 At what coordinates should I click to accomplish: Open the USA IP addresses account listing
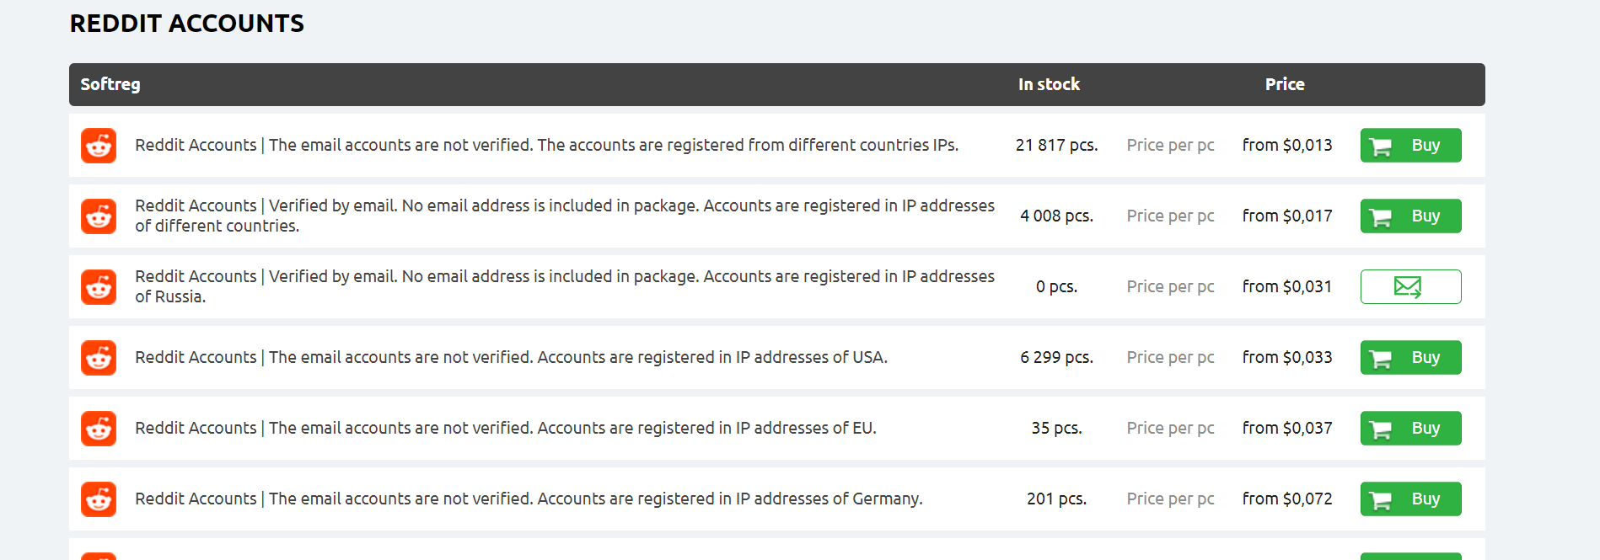[x=511, y=358]
